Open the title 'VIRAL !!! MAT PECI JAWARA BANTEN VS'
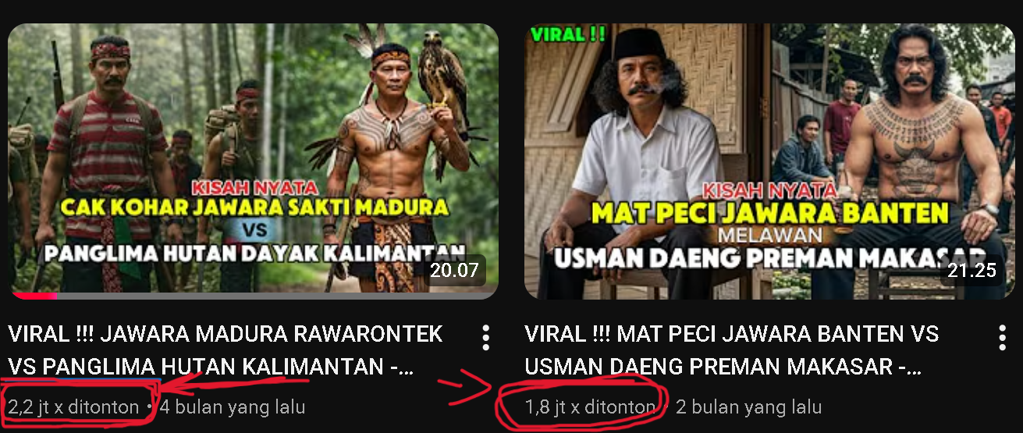This screenshot has height=433, width=1023. pos(732,334)
